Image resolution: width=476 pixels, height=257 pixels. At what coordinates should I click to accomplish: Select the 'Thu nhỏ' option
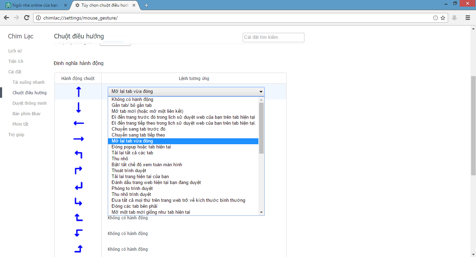pyautogui.click(x=183, y=159)
